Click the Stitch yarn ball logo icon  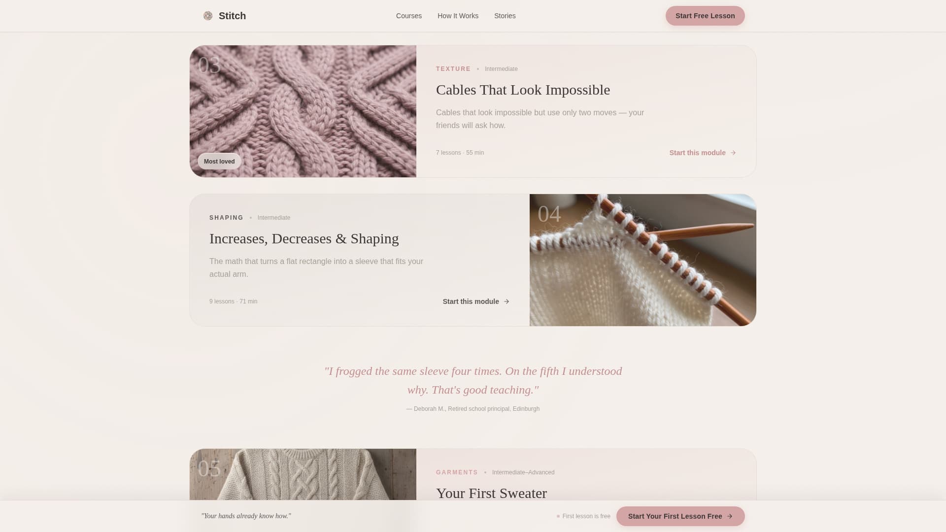click(x=208, y=16)
